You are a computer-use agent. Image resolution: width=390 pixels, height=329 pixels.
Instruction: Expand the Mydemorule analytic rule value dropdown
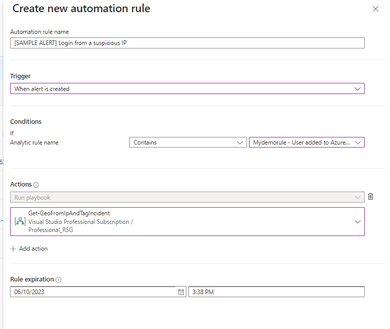(307, 143)
